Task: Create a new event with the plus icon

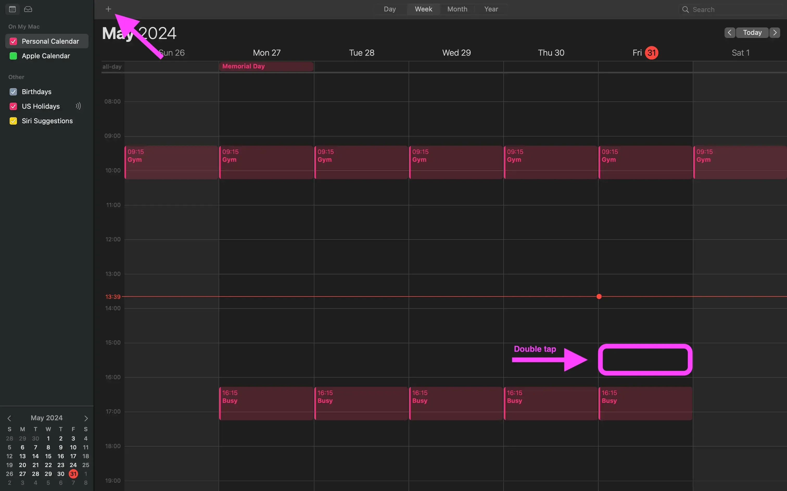Action: coord(108,9)
